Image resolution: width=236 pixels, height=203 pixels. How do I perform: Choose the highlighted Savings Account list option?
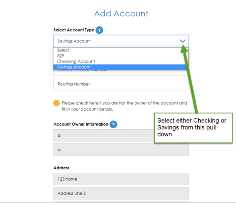[120, 67]
